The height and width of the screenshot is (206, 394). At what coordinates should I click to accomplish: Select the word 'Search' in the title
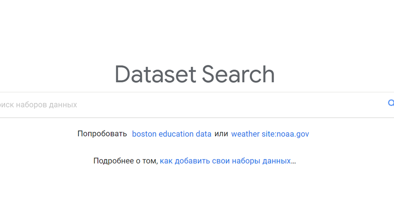point(238,74)
